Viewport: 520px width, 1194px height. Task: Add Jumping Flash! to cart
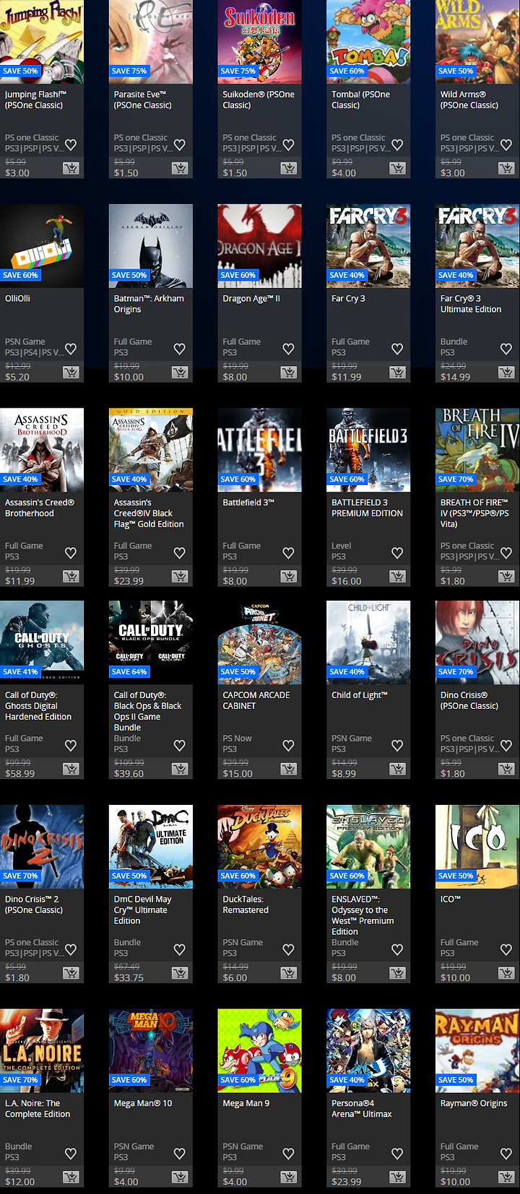coord(71,168)
